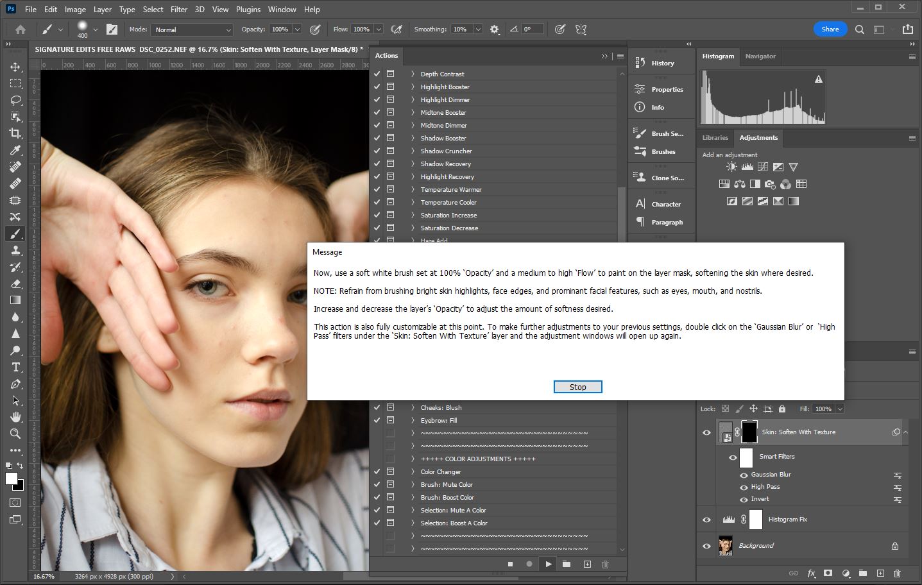Click the foreground color swatch
Screen dimensions: 922x585
12,479
